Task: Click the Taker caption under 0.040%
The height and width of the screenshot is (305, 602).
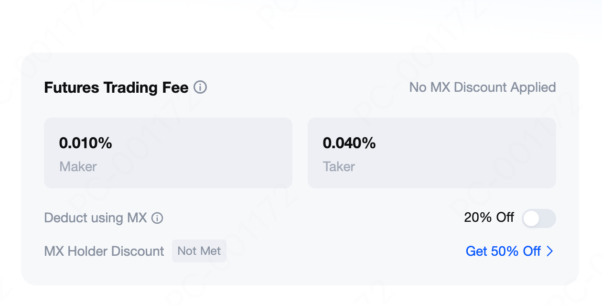Action: pos(339,166)
